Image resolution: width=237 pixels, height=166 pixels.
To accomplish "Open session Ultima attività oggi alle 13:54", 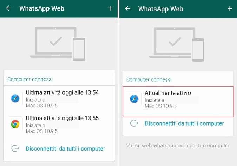I will [59, 98].
